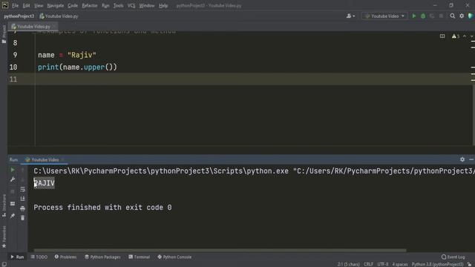Viewport: 475px width, 267px height.
Task: Click the print icon in Run console
Action: coord(23,208)
